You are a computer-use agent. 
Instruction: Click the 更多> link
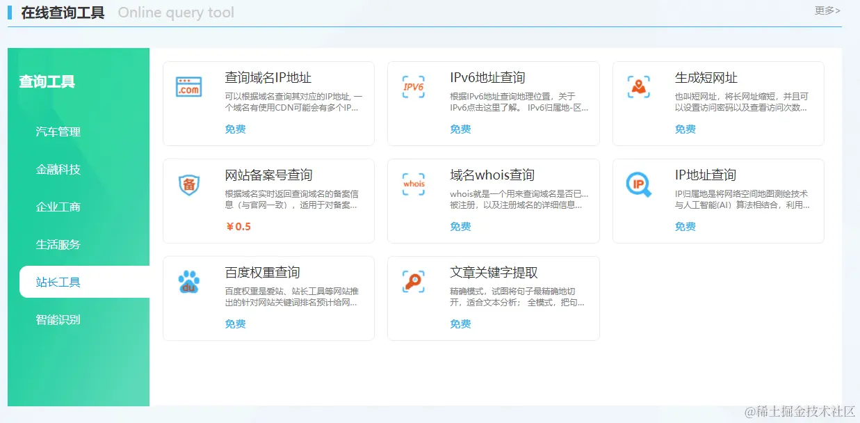pos(827,10)
